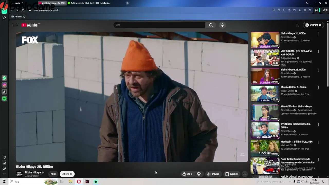Open history clock icon in sidebar
The width and height of the screenshot is (329, 185).
coord(4,168)
